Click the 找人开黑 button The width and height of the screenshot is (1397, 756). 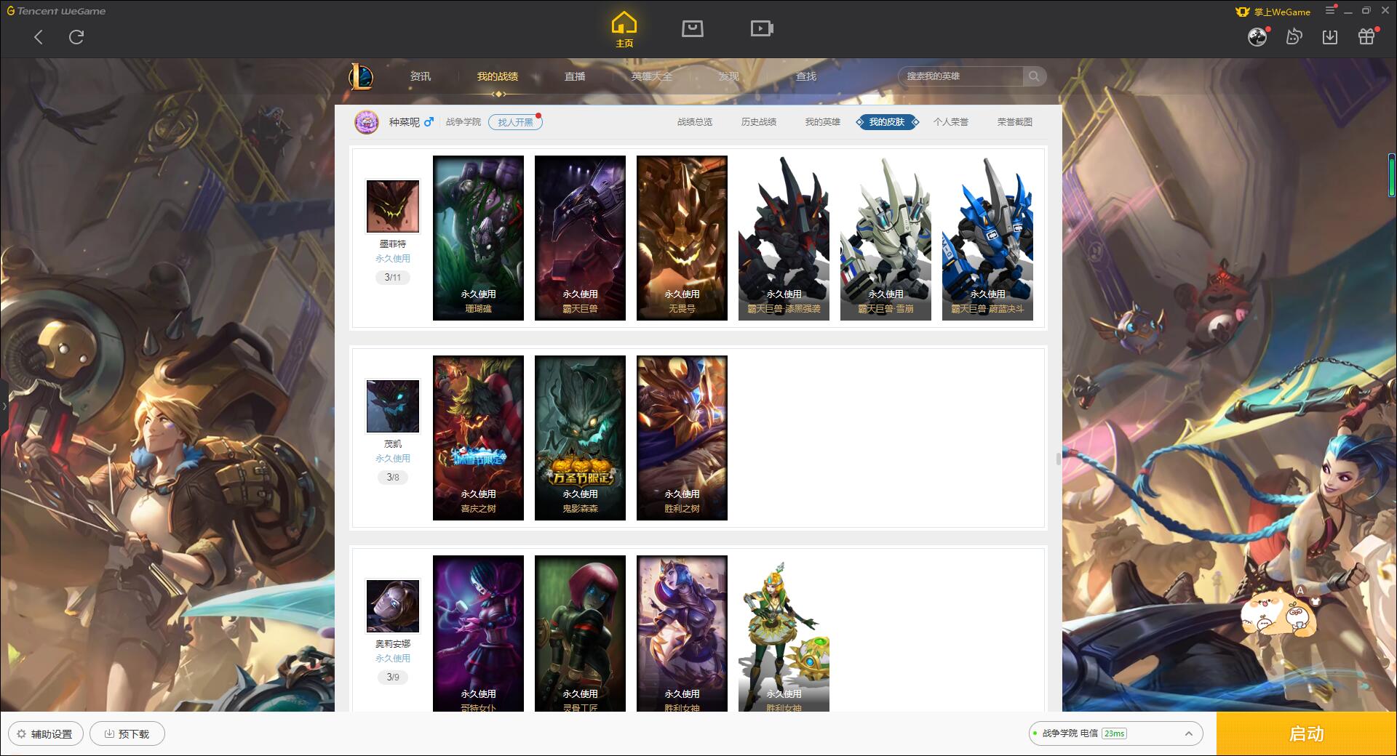tap(515, 122)
